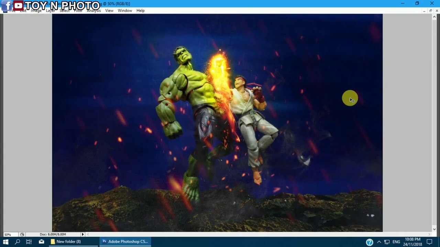Open the Windows Start menu
Image resolution: width=440 pixels, height=247 pixels.
coord(6,242)
